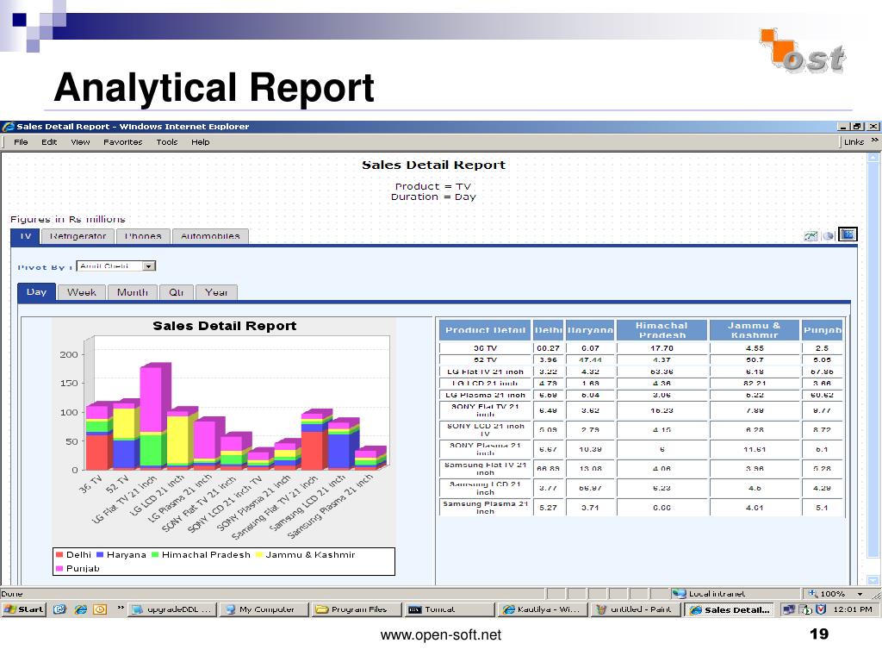Select the Samsung Plasma 21 inch row label
Screen dimensions: 882x662
[485, 507]
